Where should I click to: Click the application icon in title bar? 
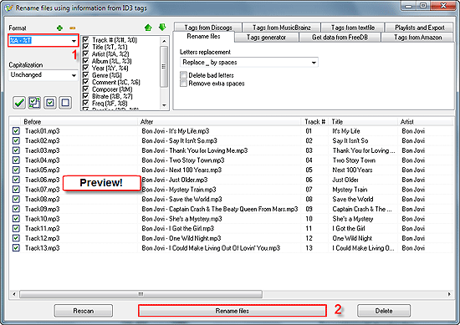pos(9,8)
